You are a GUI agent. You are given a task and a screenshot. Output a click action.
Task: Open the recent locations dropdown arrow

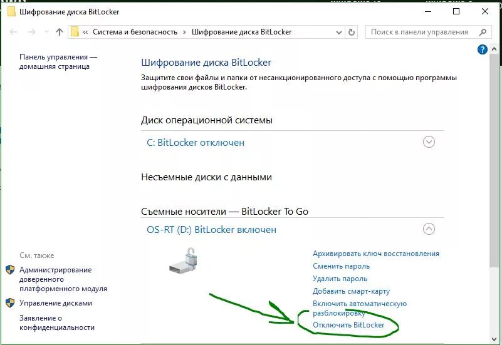pyautogui.click(x=46, y=32)
